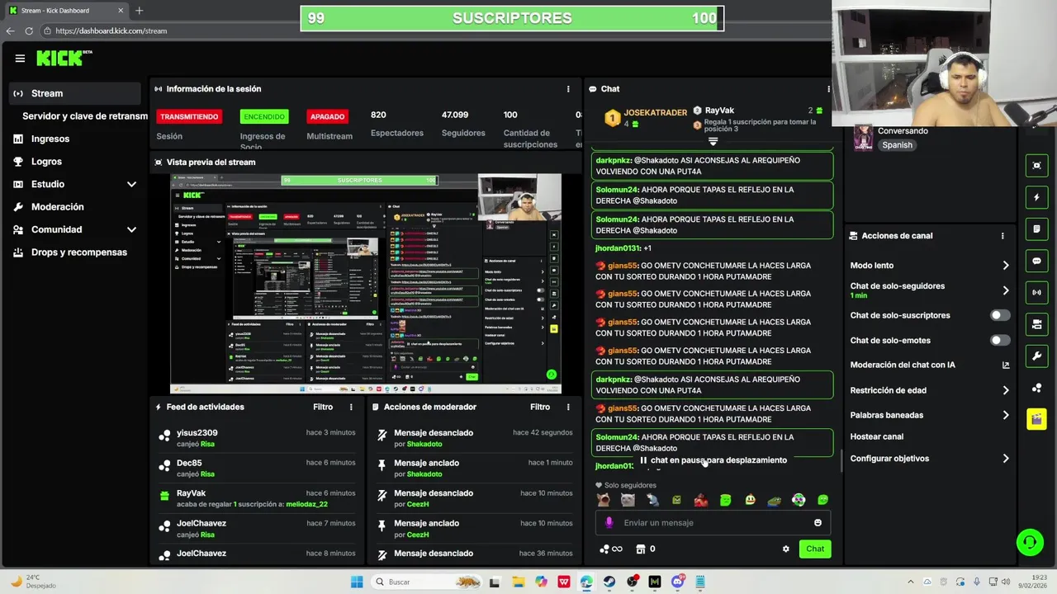Toggle Chat de solo-emotes switch
Screen dimensions: 1057x594
(x=999, y=340)
